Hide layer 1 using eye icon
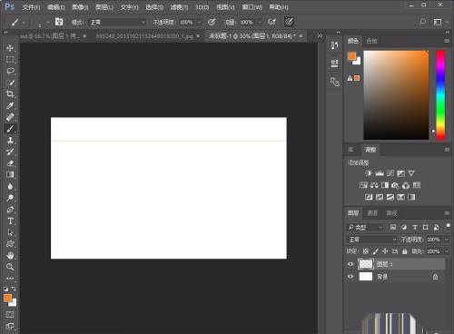Viewport: 454px width, 334px height. pos(350,264)
